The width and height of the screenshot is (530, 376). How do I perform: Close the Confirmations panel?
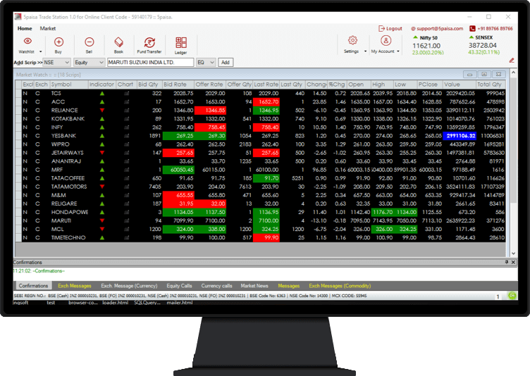pyautogui.click(x=513, y=262)
